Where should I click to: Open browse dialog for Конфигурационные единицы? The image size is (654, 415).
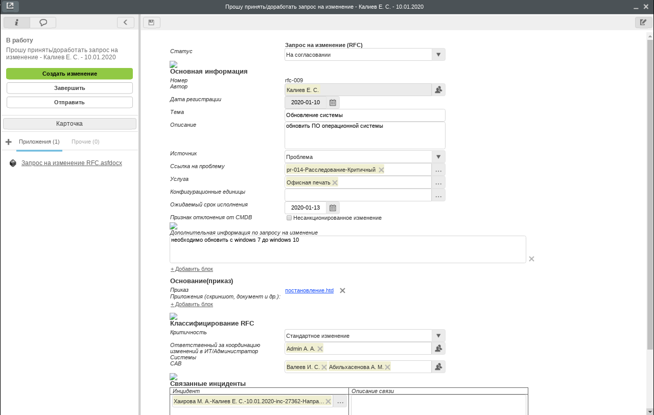438,195
